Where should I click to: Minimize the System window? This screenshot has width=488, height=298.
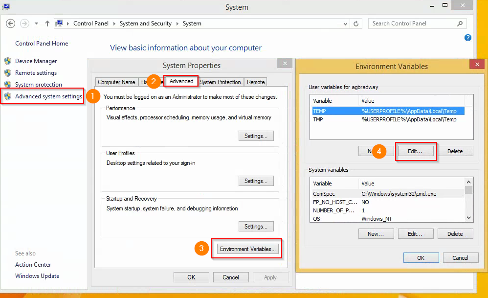click(x=432, y=5)
